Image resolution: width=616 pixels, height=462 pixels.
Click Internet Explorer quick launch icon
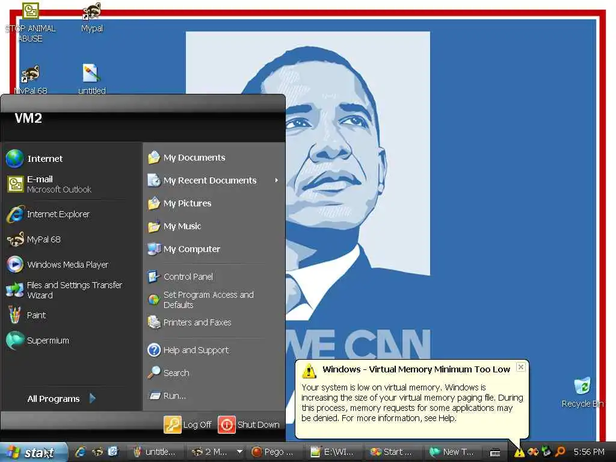(81, 452)
